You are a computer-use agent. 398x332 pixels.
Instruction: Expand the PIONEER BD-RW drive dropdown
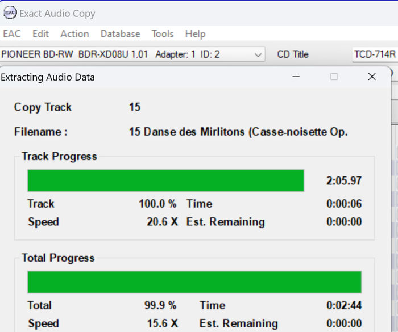(258, 54)
